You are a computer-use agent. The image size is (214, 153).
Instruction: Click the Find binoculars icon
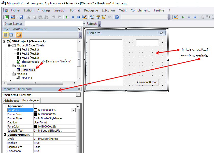[46, 17]
